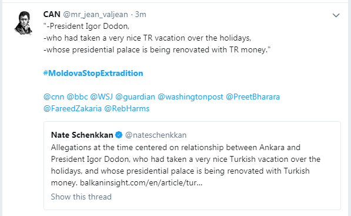Open CAN's display name profile
The width and height of the screenshot is (351, 216).
[52, 14]
